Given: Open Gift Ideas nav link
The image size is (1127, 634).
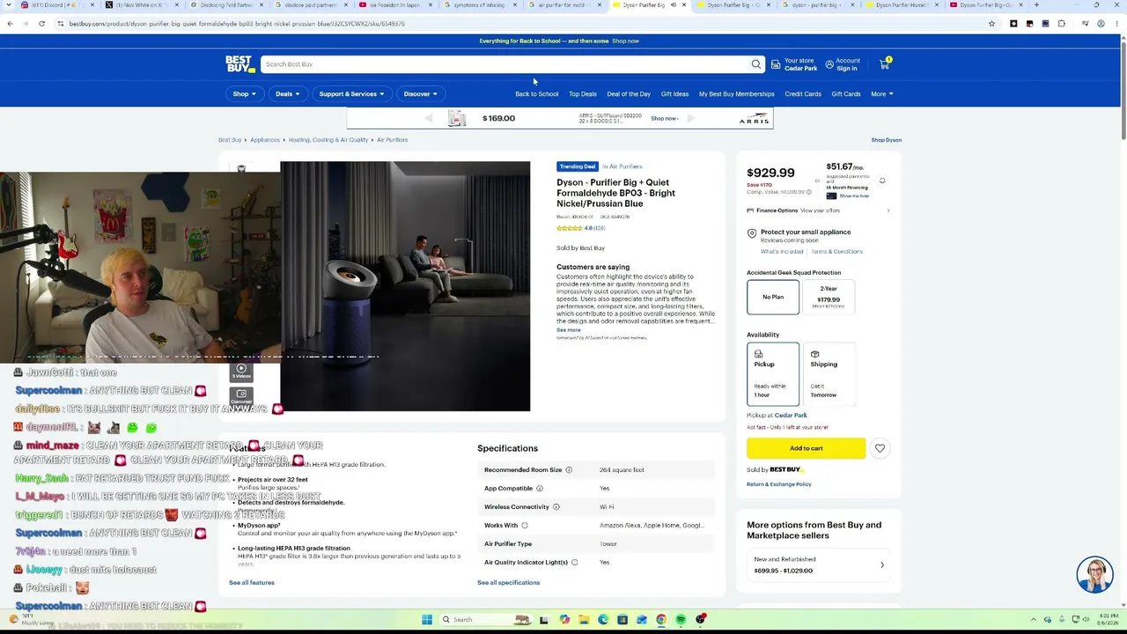Looking at the screenshot, I should [x=674, y=94].
